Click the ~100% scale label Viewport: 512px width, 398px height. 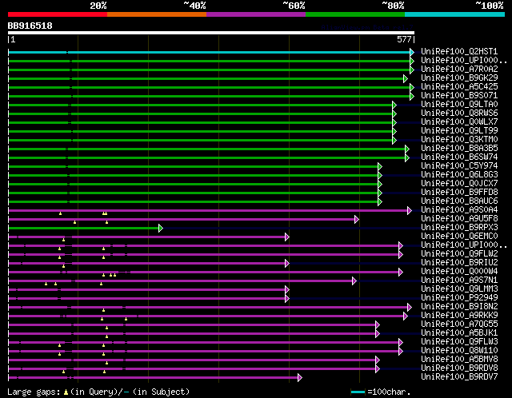pyautogui.click(x=490, y=6)
